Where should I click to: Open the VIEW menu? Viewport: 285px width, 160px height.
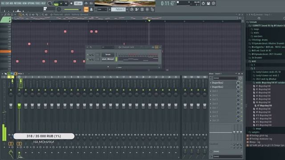24,3
